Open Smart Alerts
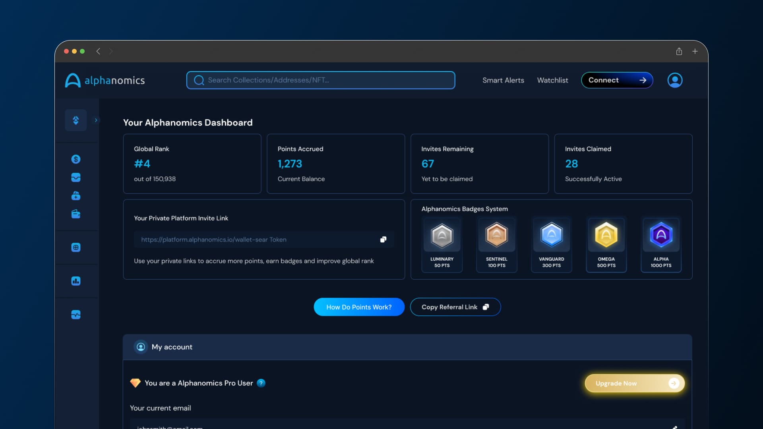Image resolution: width=763 pixels, height=429 pixels. 503,80
